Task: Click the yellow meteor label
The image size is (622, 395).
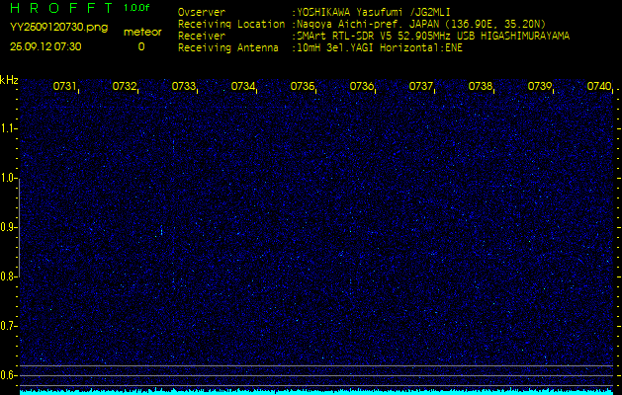Action: click(x=141, y=32)
